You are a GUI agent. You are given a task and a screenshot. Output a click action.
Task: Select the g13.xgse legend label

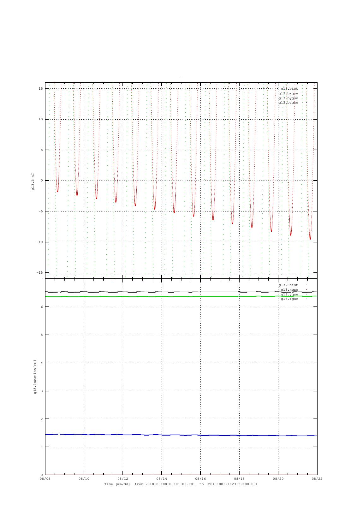pos(289,290)
